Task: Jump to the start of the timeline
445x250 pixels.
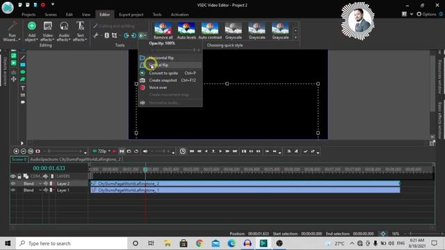Action: 192,151
